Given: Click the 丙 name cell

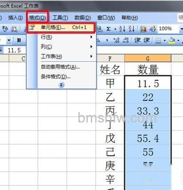Looking at the screenshot, I should [110, 110].
